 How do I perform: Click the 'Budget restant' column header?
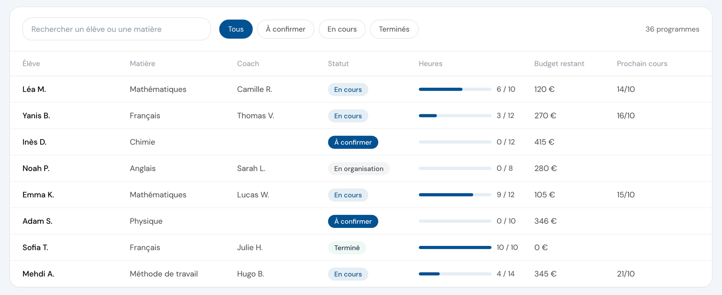(559, 64)
